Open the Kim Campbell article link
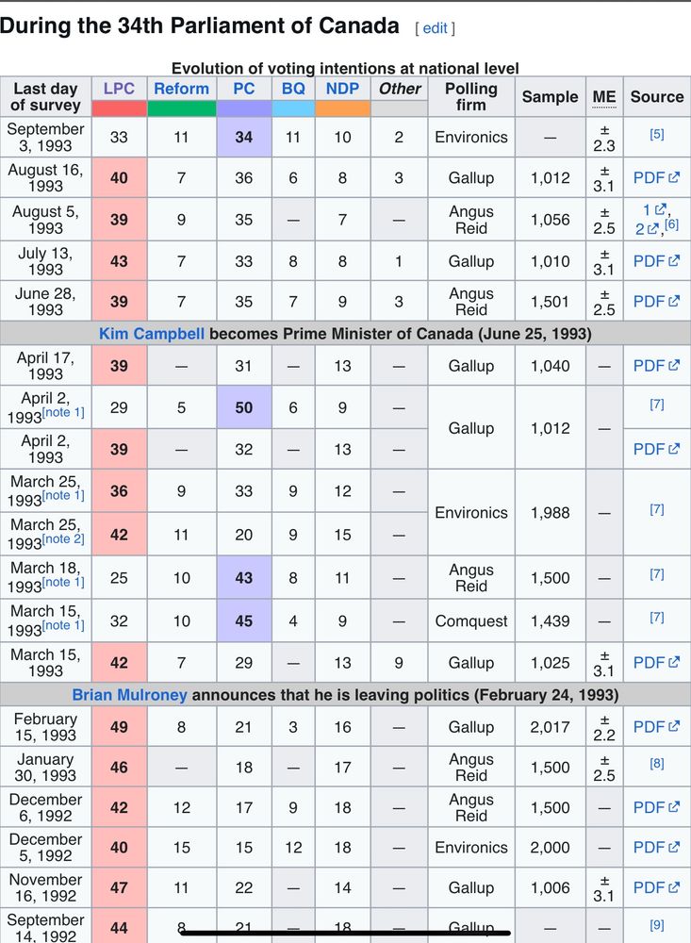The height and width of the screenshot is (943, 691). [x=152, y=333]
